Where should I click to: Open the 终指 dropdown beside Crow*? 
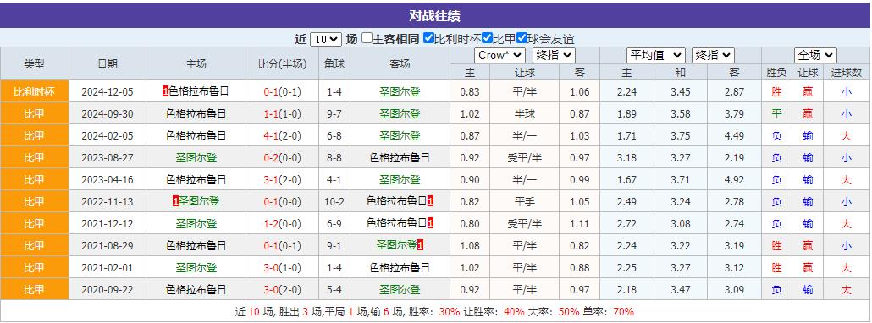tap(554, 55)
